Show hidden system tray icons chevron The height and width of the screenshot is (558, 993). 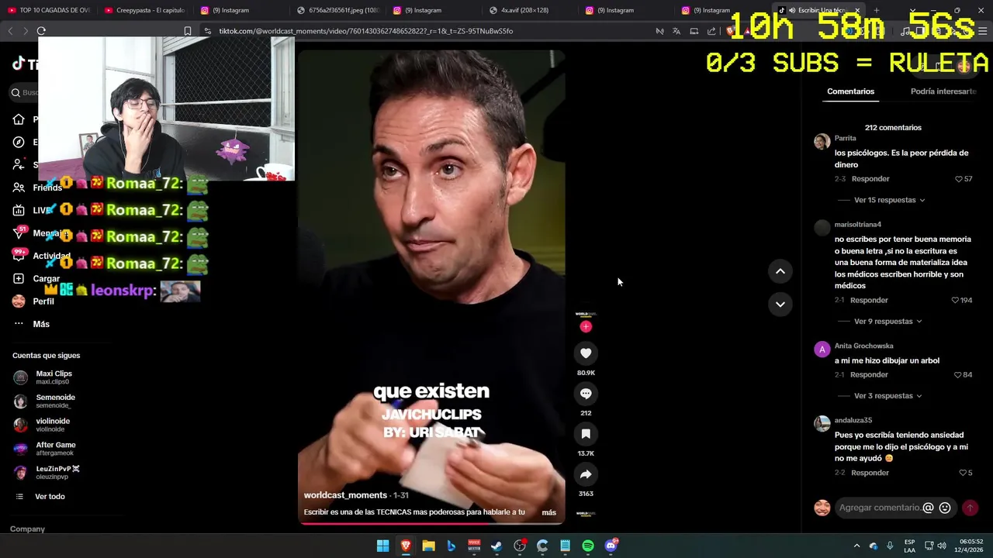tap(856, 546)
